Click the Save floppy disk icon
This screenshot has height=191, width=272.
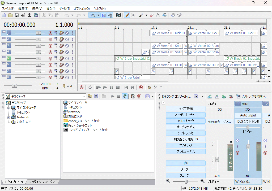click(x=17, y=15)
